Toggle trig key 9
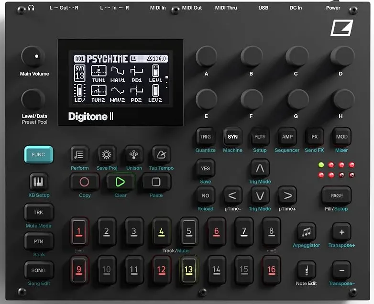 click(79, 270)
